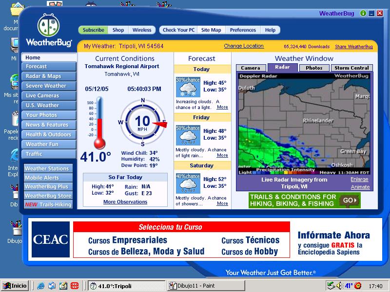Click the thermometer temperature gauge

[99, 123]
